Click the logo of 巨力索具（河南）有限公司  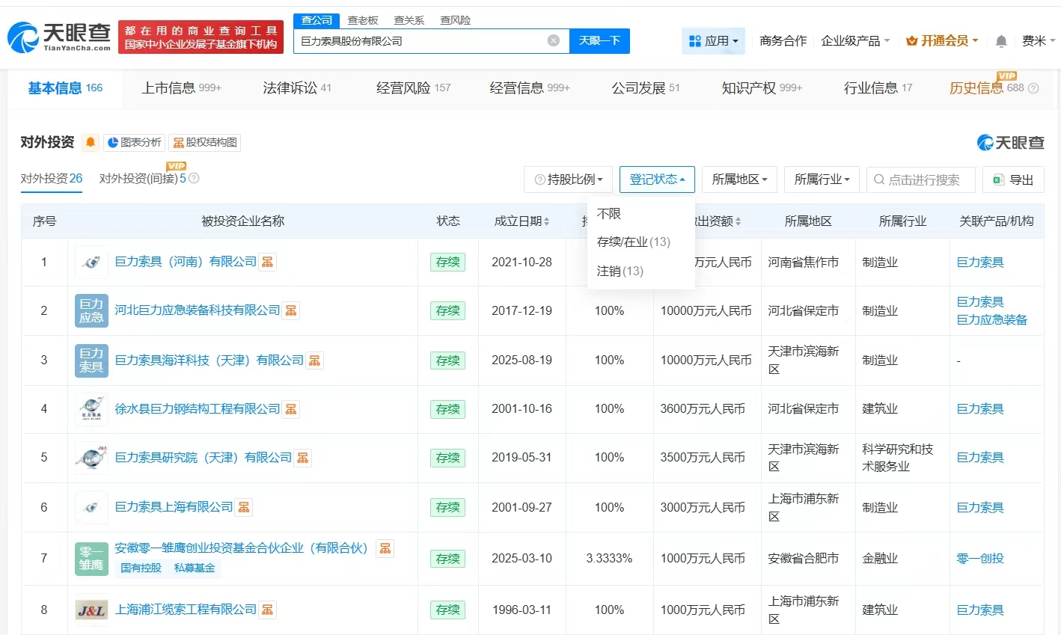pos(91,262)
